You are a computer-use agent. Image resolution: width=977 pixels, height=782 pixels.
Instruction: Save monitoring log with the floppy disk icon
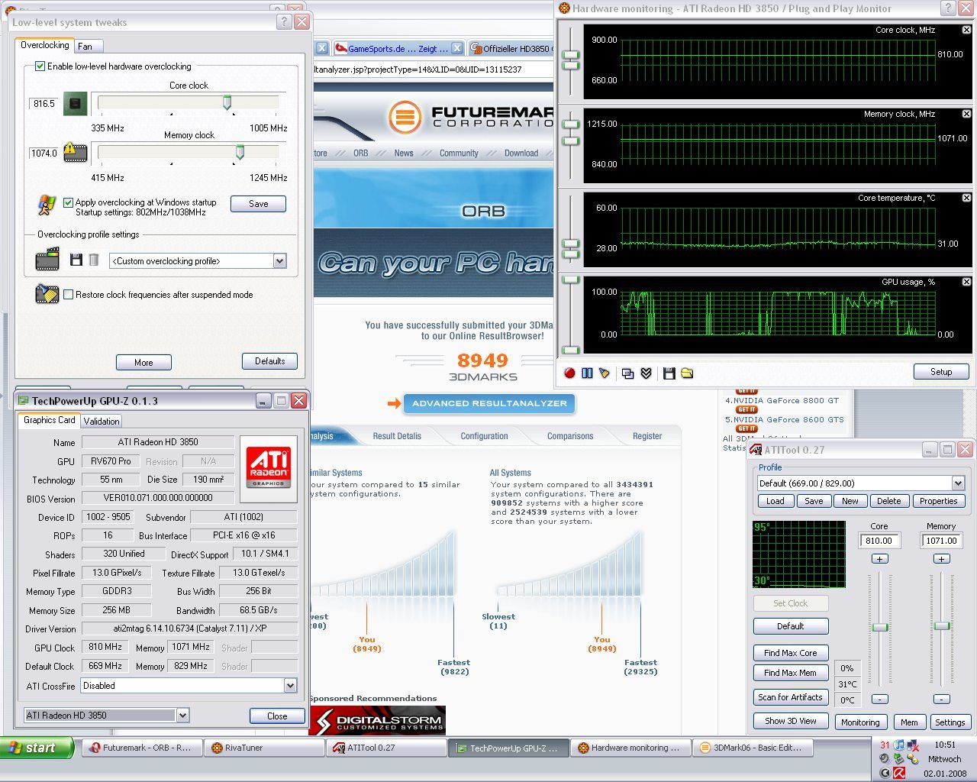[669, 373]
